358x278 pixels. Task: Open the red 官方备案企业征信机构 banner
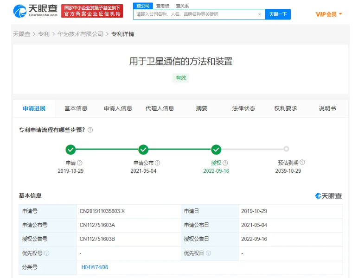click(x=92, y=11)
